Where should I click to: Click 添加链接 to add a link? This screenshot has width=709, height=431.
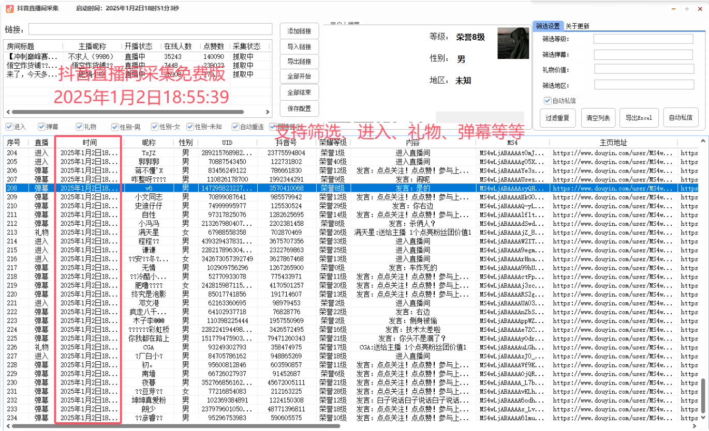[299, 30]
